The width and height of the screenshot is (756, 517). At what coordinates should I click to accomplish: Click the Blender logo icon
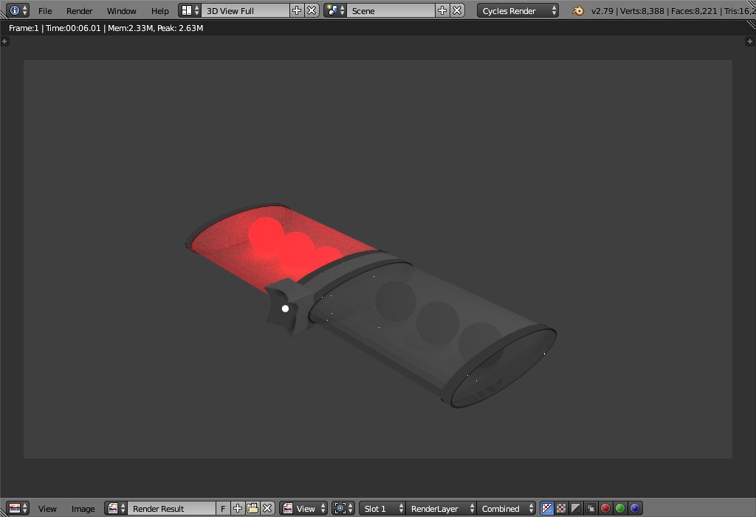pos(577,10)
